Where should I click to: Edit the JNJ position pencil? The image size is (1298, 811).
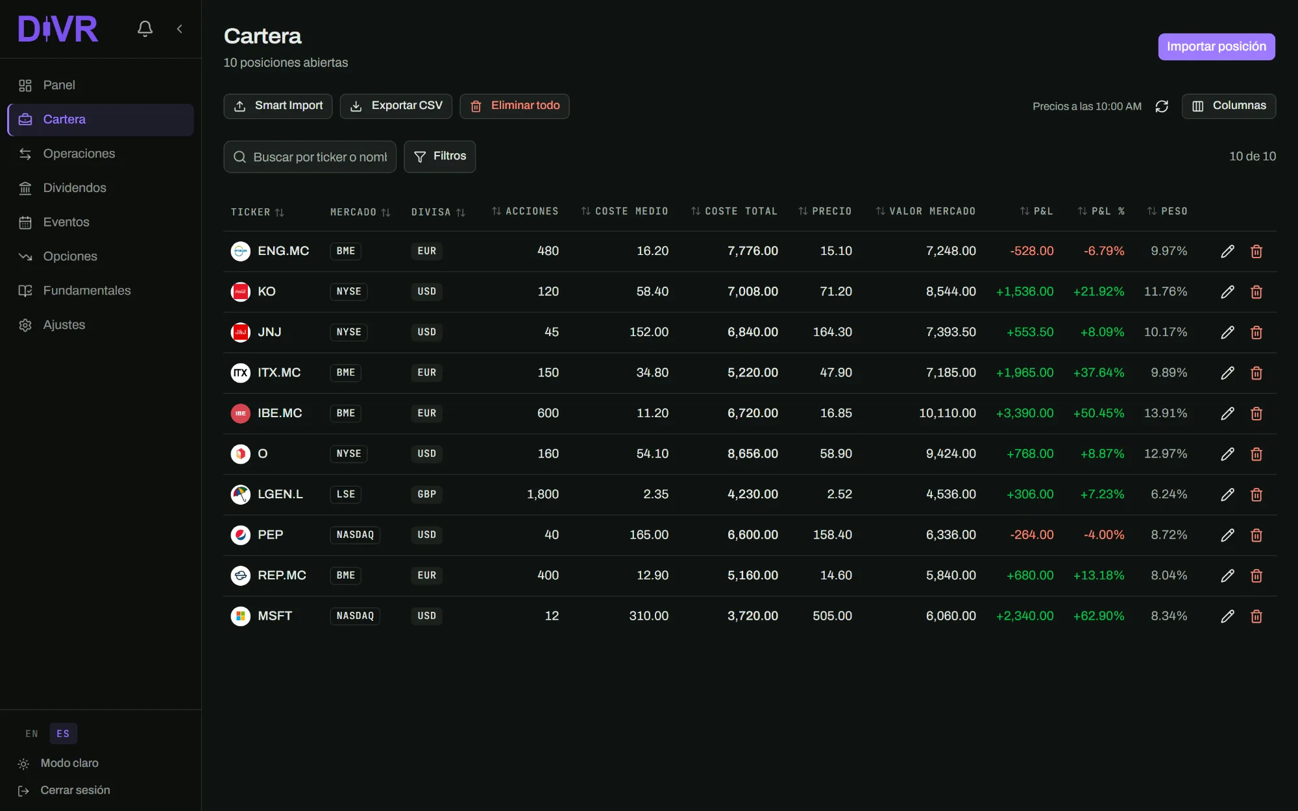click(x=1227, y=333)
